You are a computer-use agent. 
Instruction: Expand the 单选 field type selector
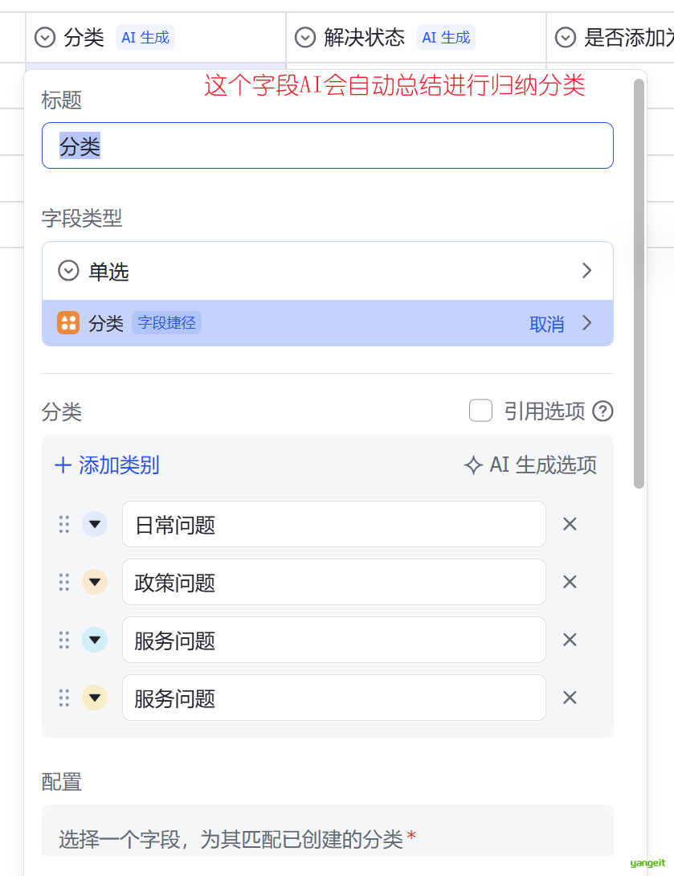click(x=327, y=271)
